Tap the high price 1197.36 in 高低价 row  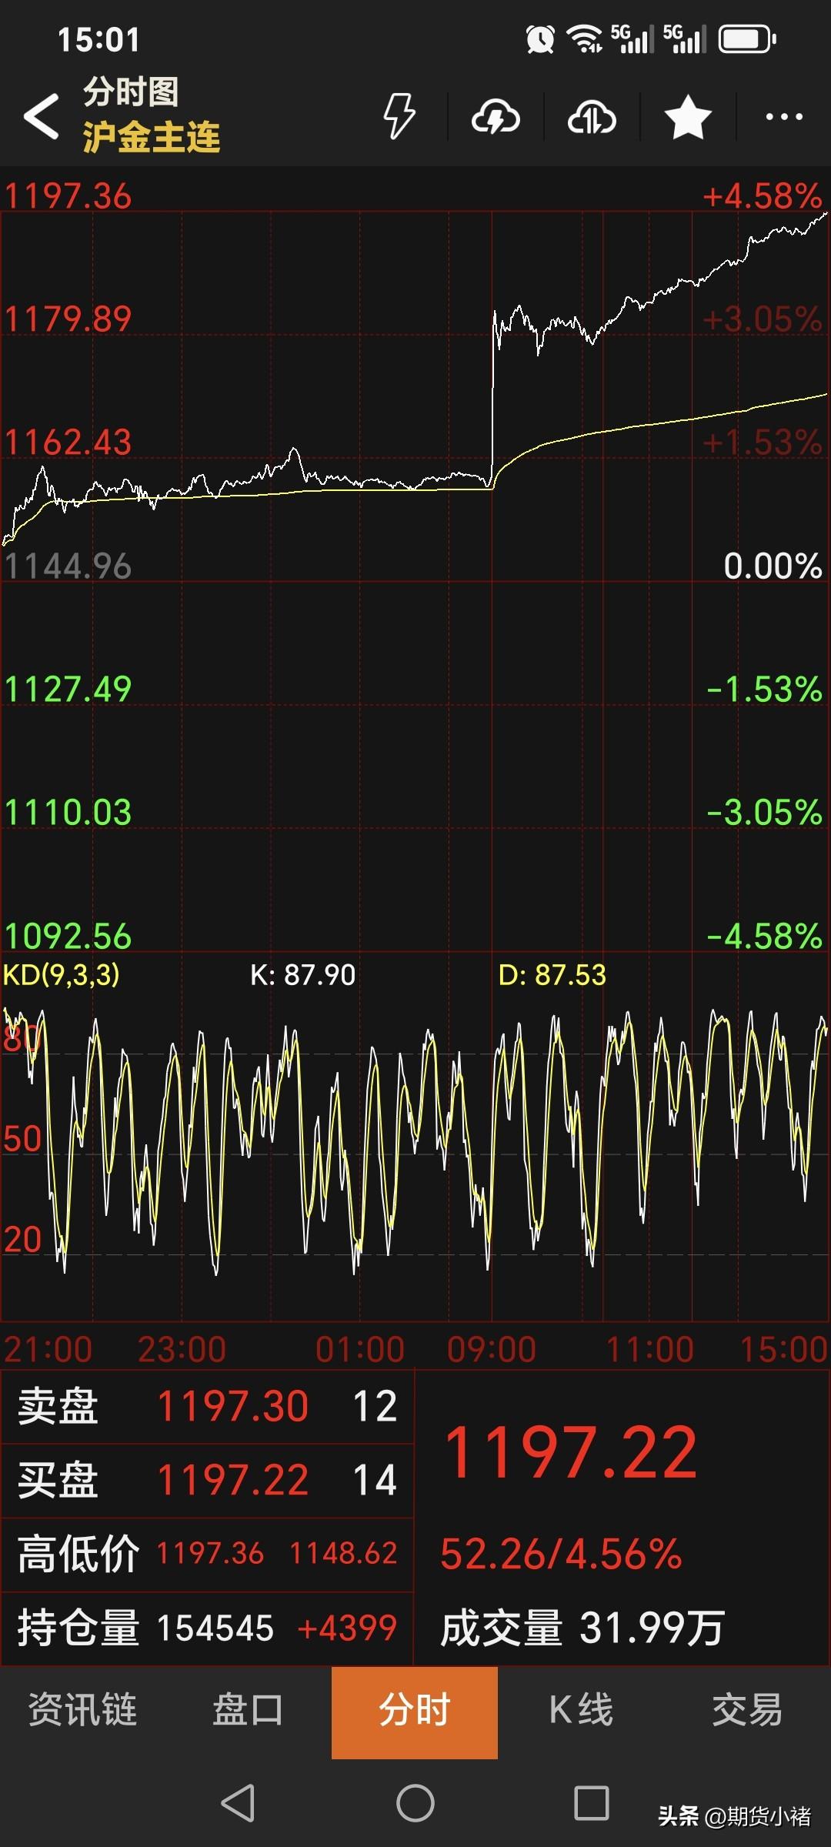coord(210,1554)
